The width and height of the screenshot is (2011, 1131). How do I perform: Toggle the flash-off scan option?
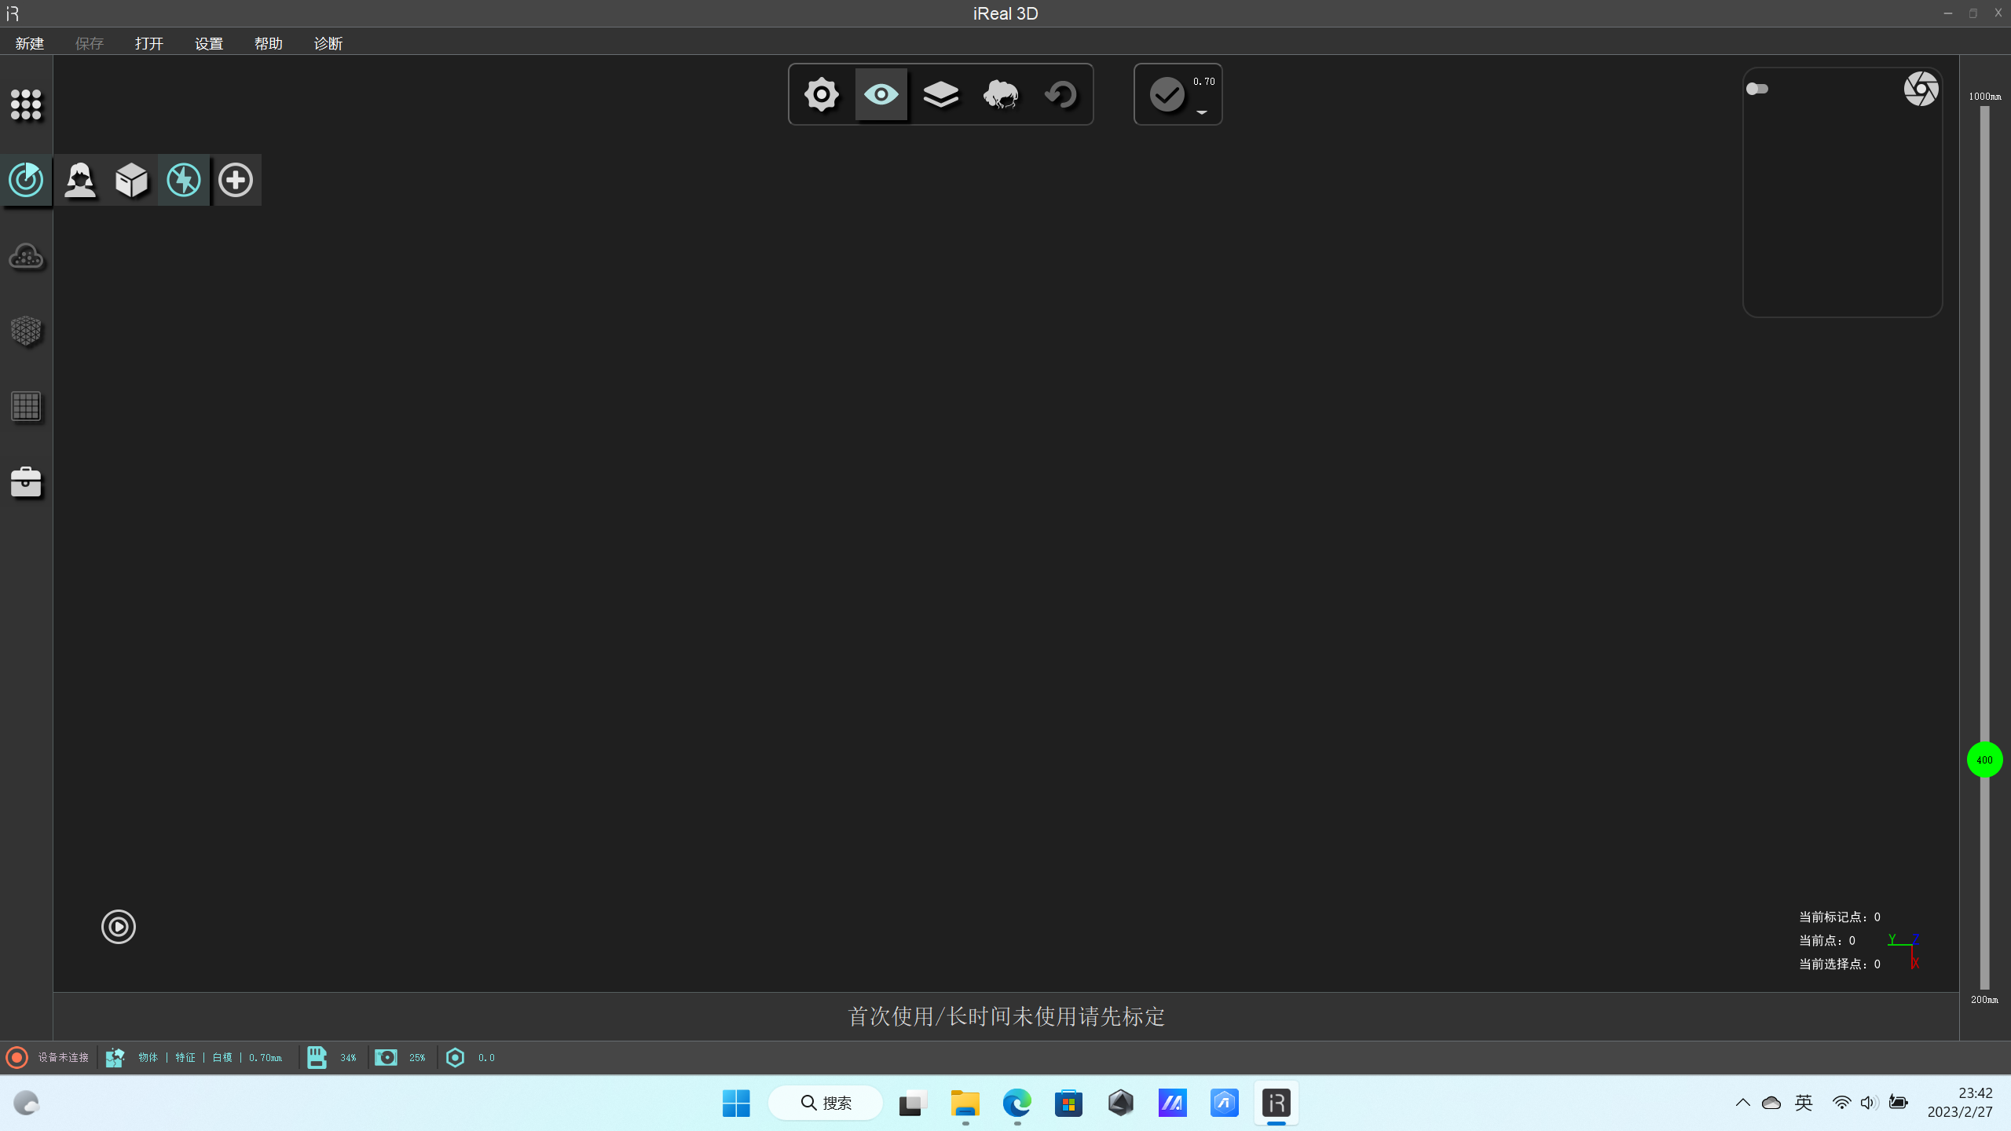tap(184, 180)
